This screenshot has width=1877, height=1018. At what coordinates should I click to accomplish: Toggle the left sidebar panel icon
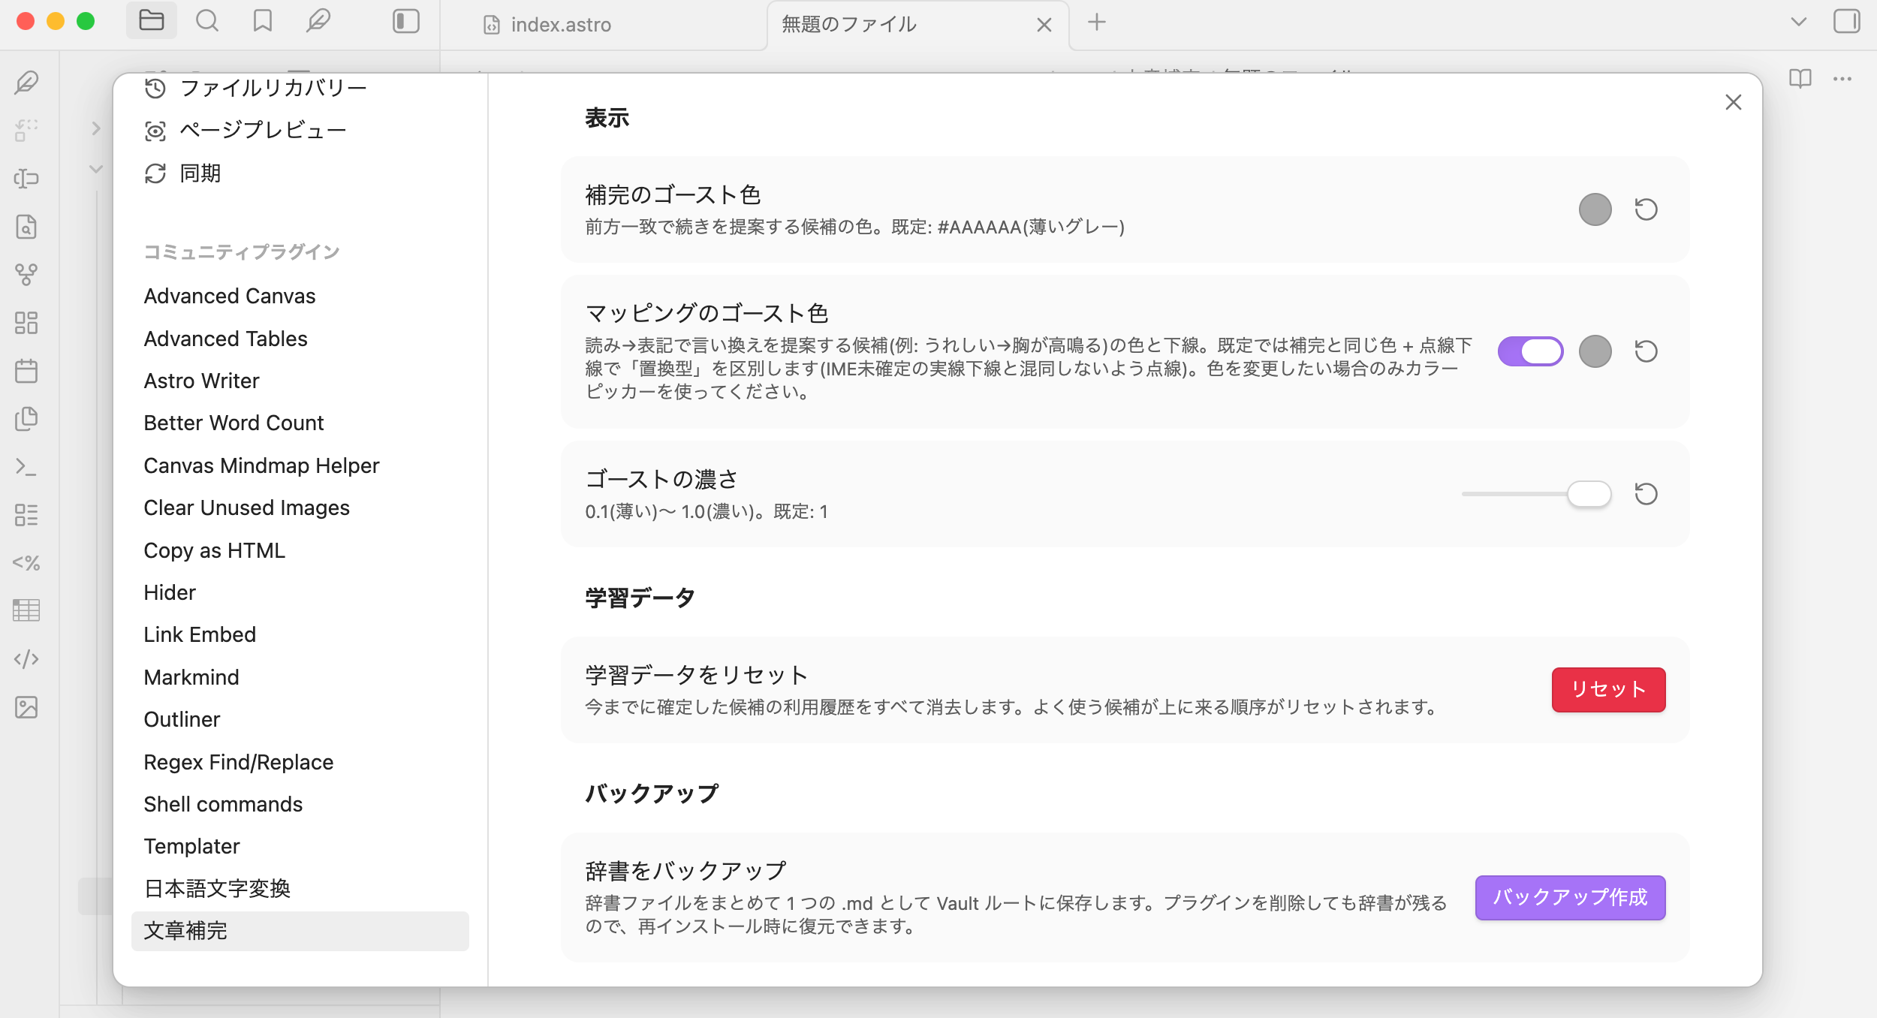(405, 20)
